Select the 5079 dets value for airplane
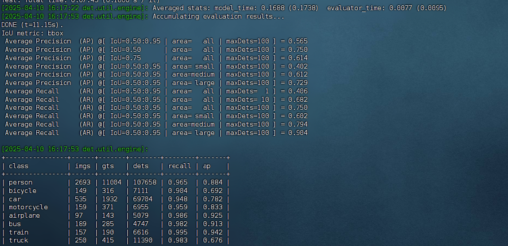Viewport: 508px width, 246px height. coord(141,215)
